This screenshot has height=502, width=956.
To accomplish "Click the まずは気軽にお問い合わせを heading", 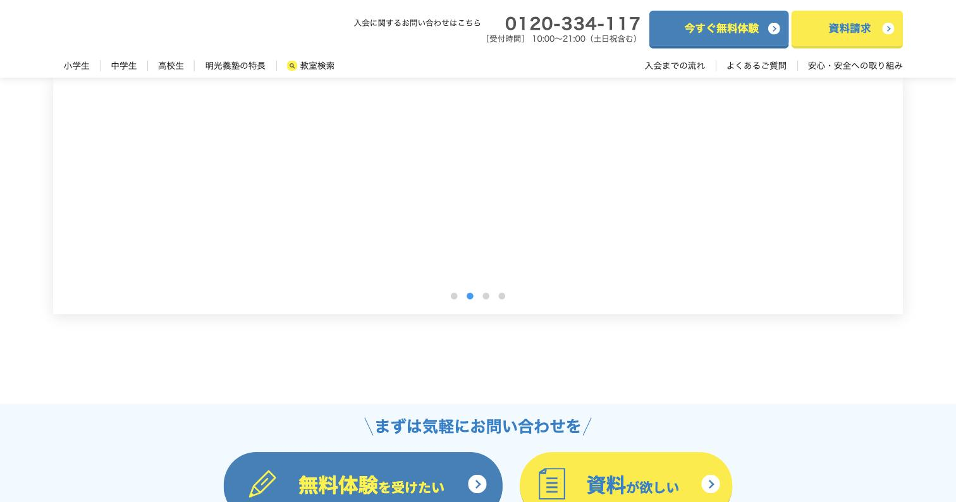I will point(478,426).
